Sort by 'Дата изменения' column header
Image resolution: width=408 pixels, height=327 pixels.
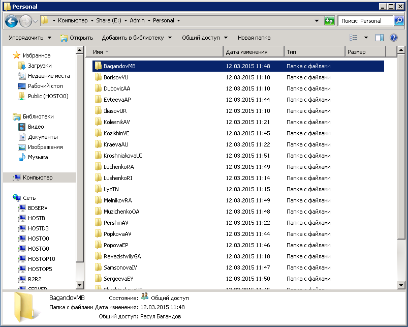click(x=254, y=52)
